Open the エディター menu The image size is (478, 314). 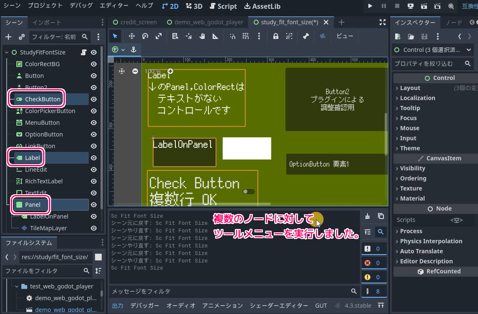point(114,6)
